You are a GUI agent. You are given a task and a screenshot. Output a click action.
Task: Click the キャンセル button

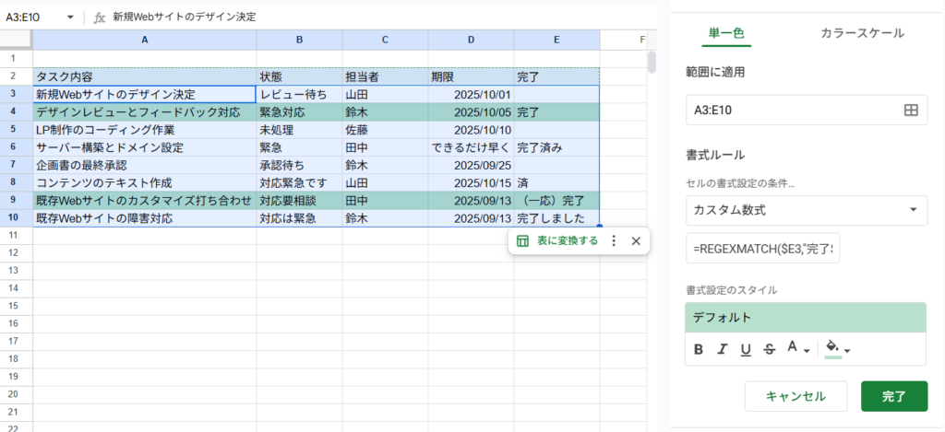point(795,396)
